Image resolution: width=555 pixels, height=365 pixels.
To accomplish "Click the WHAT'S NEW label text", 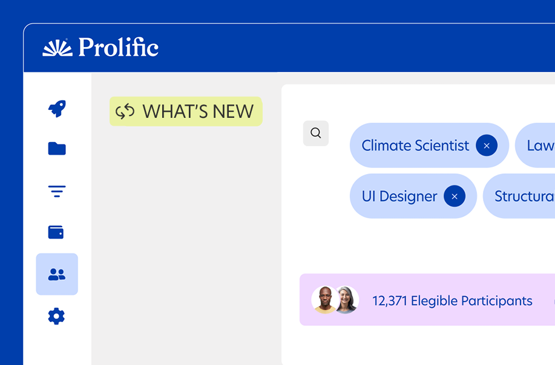I will click(198, 112).
